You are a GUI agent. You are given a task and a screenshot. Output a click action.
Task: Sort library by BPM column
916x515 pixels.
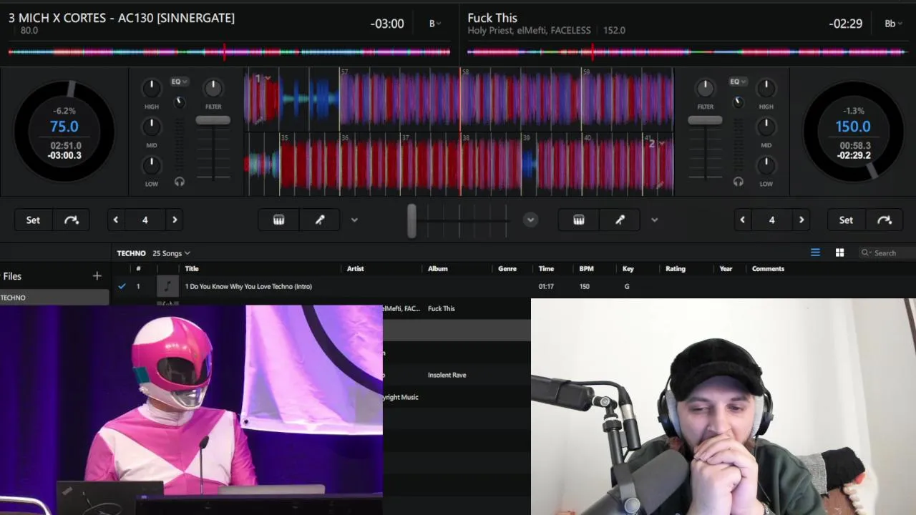point(586,269)
